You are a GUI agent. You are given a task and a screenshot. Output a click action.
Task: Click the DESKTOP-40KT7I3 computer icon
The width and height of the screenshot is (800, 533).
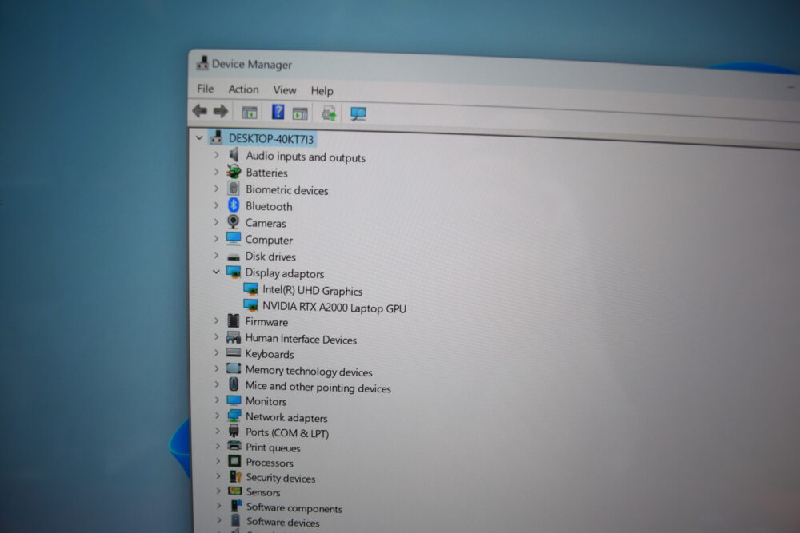coord(217,137)
